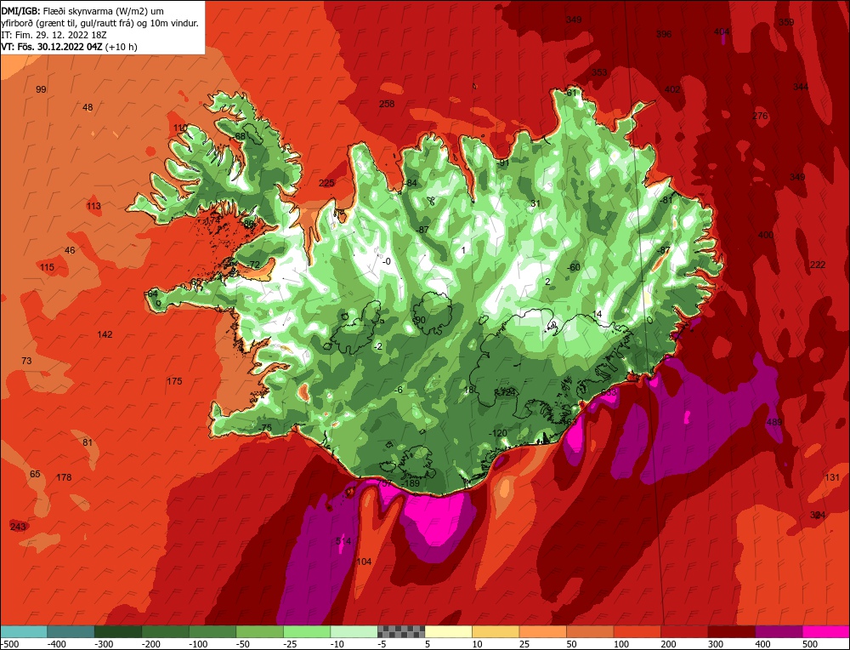The image size is (850, 650).
Task: Click the map value '104'
Action: click(x=364, y=562)
